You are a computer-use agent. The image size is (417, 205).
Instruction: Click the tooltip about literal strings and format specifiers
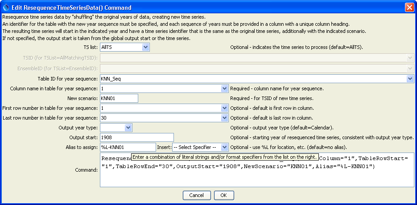tap(225, 157)
